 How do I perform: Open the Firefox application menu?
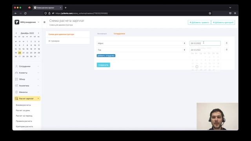coord(235,13)
